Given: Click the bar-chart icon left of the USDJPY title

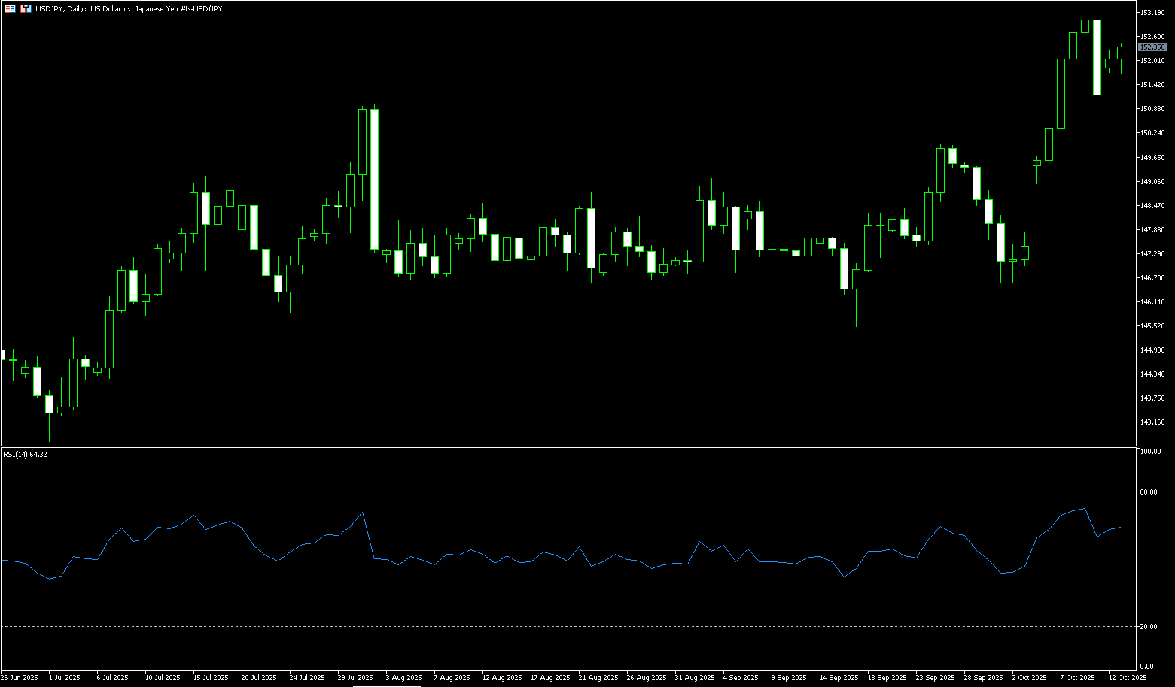Looking at the screenshot, I should 26,8.
